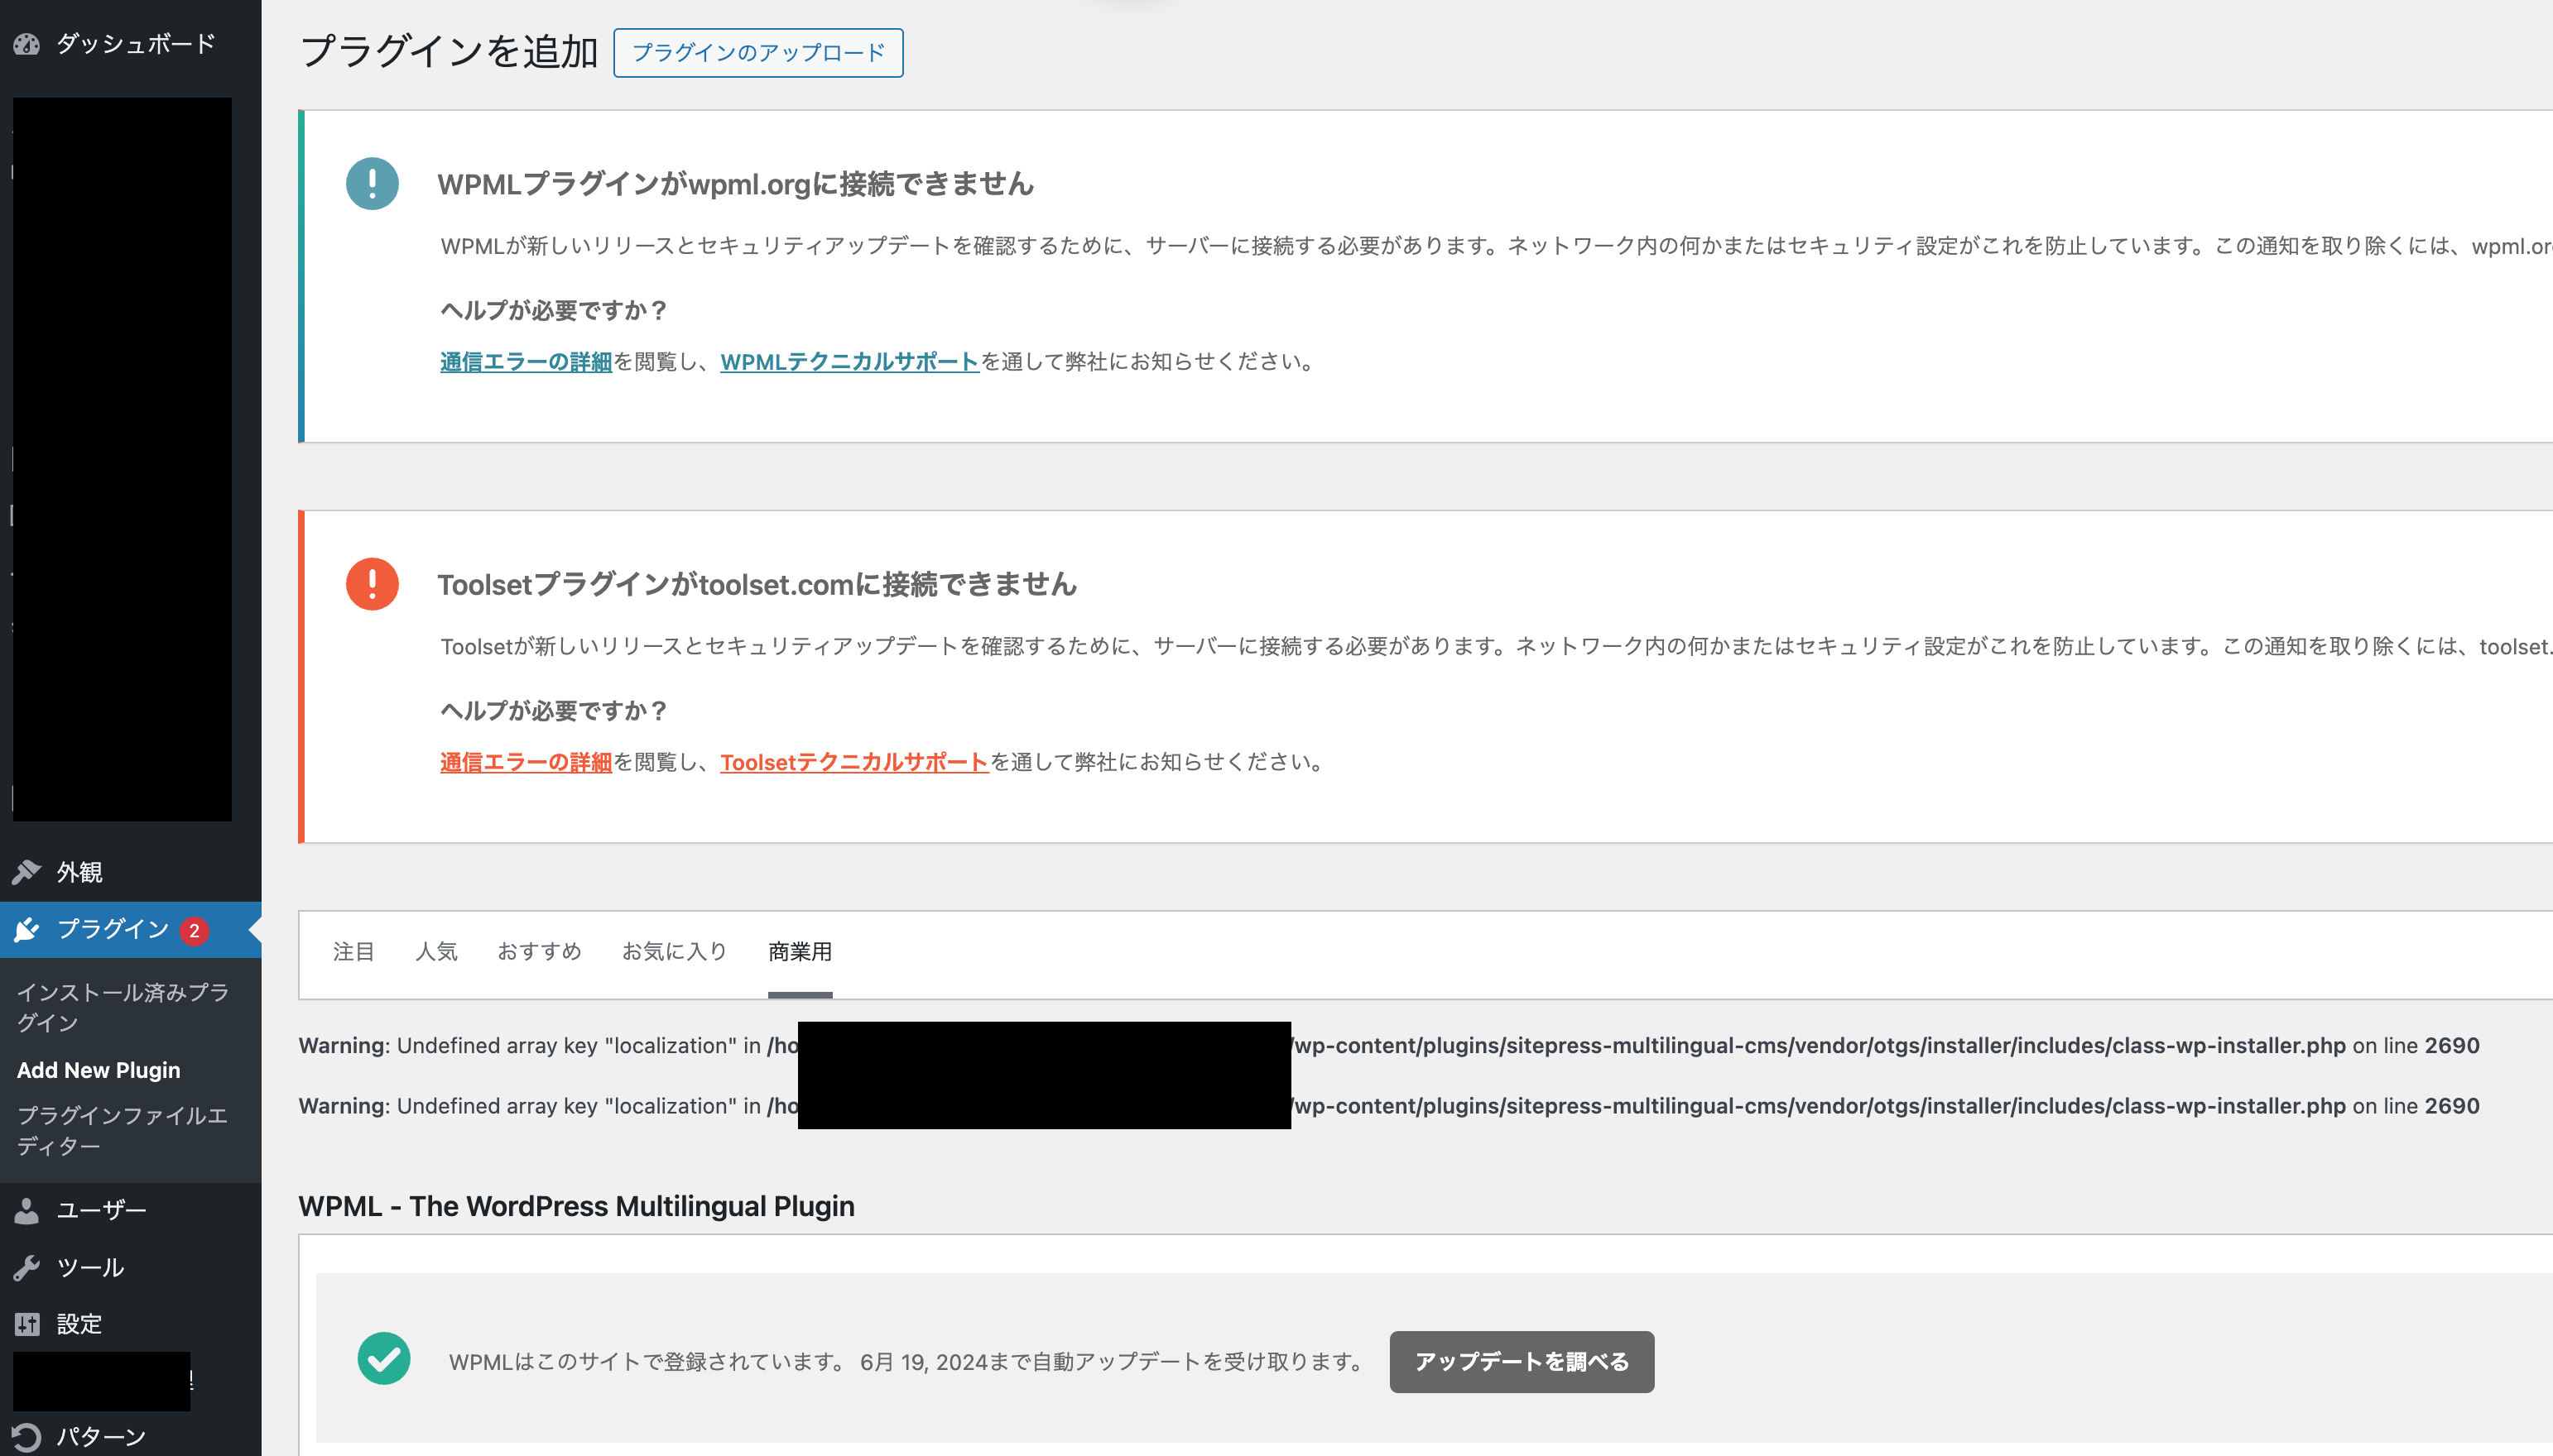This screenshot has width=2553, height=1456.
Task: Click the パターン circular arrow icon
Action: (x=27, y=1438)
